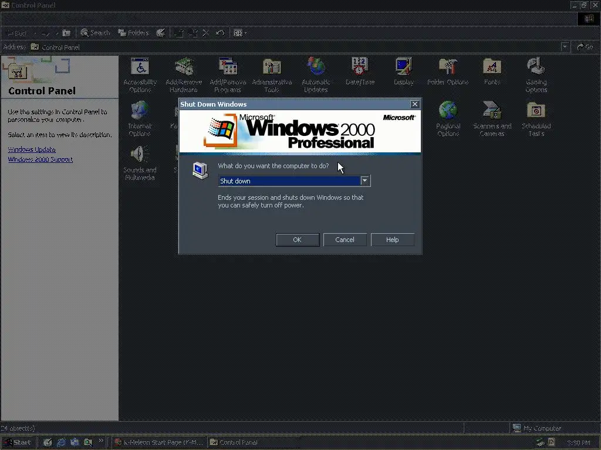The image size is (601, 450).
Task: Open Automatic Updates in Control Panel
Action: pyautogui.click(x=316, y=75)
